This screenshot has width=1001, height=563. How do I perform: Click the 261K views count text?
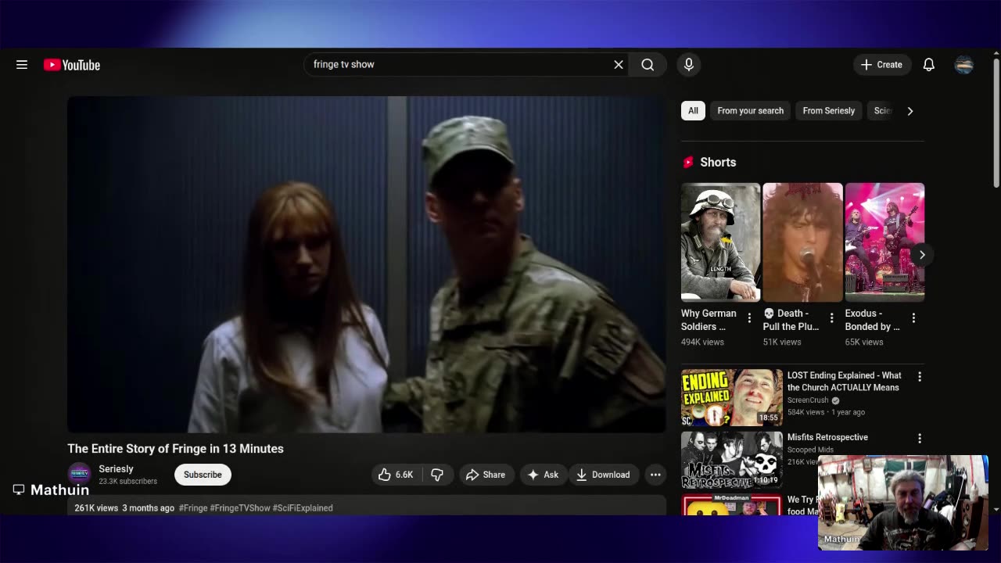(x=96, y=508)
